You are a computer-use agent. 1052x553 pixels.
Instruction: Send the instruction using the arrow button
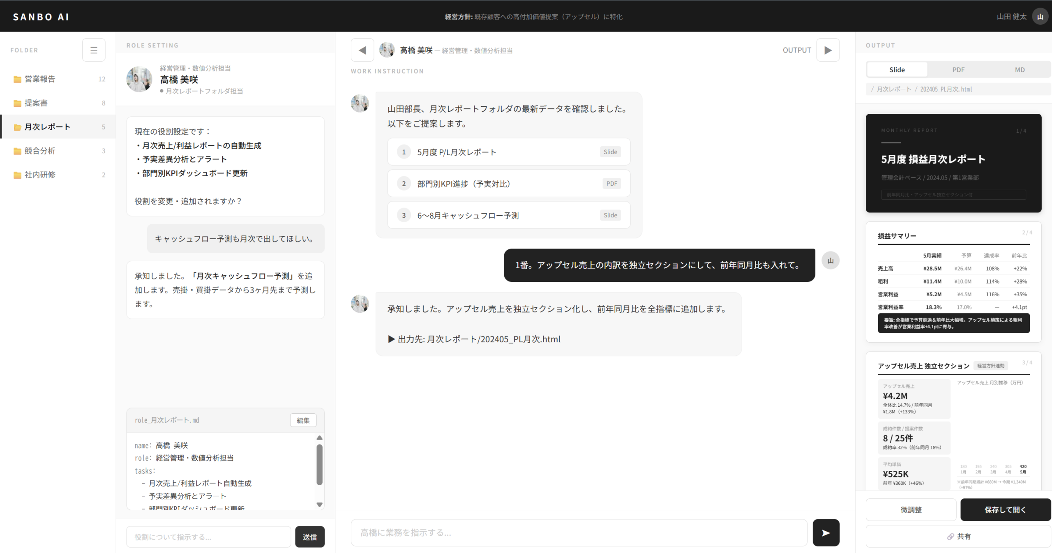[826, 533]
